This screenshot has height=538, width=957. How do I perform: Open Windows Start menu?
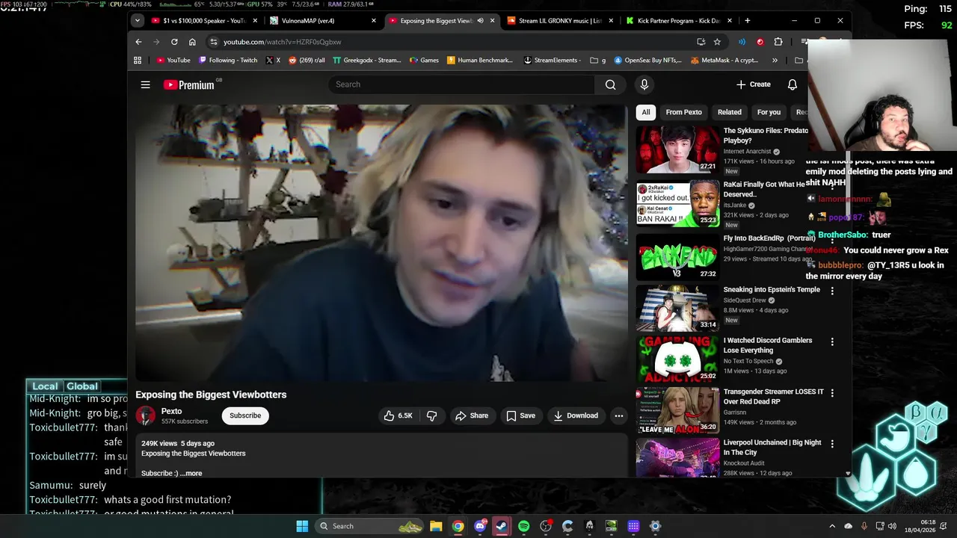[x=302, y=526]
